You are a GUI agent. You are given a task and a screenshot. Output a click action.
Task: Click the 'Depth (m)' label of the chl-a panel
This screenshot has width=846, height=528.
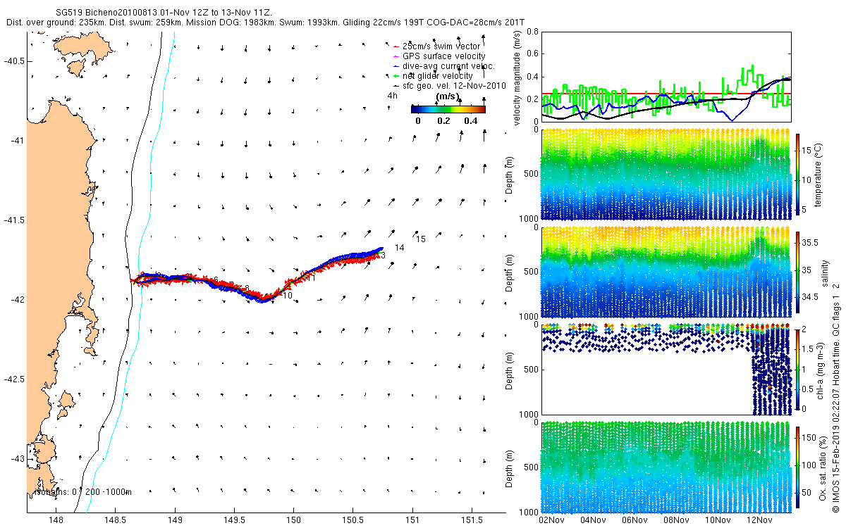(x=508, y=370)
